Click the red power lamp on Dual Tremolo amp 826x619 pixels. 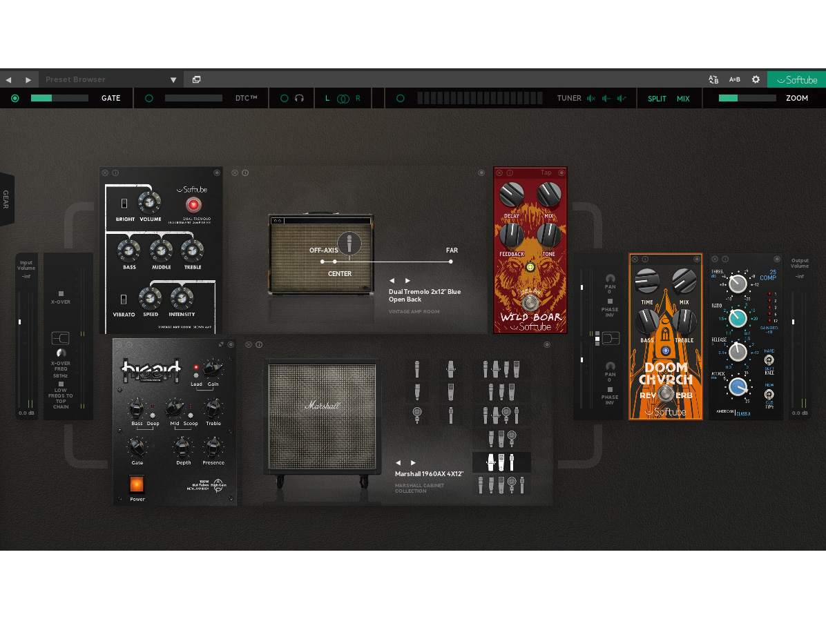pos(193,205)
